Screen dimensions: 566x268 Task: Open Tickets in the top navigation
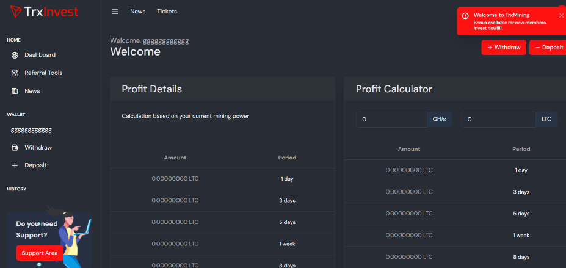[x=167, y=12]
